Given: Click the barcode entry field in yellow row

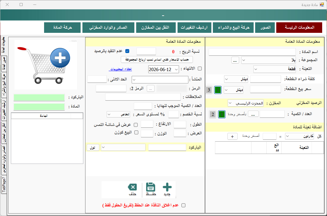Looking at the screenshot, I should pos(167,147).
